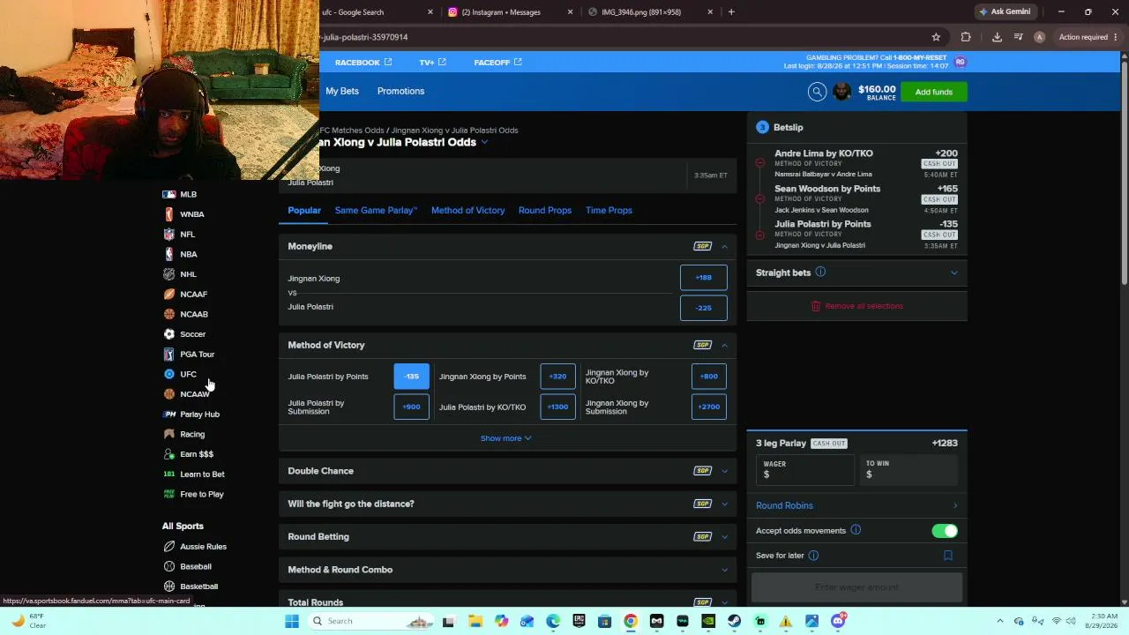1129x635 pixels.
Task: Select Julia Polastri by KO/TKO +1300
Action: [557, 407]
